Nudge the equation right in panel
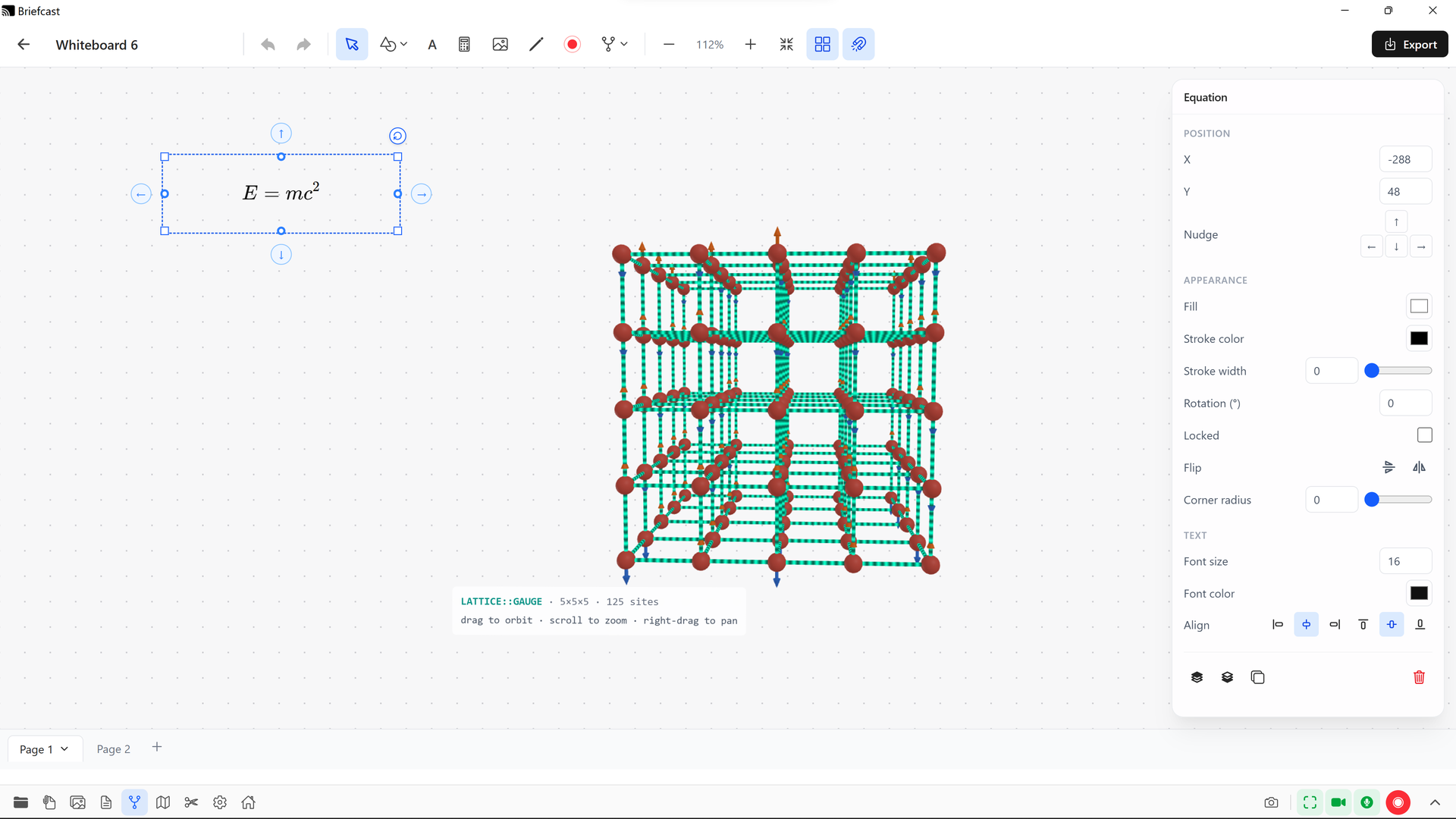The image size is (1456, 819). coord(1421,247)
